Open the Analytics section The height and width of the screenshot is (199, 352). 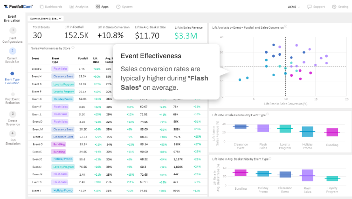[x=78, y=7]
